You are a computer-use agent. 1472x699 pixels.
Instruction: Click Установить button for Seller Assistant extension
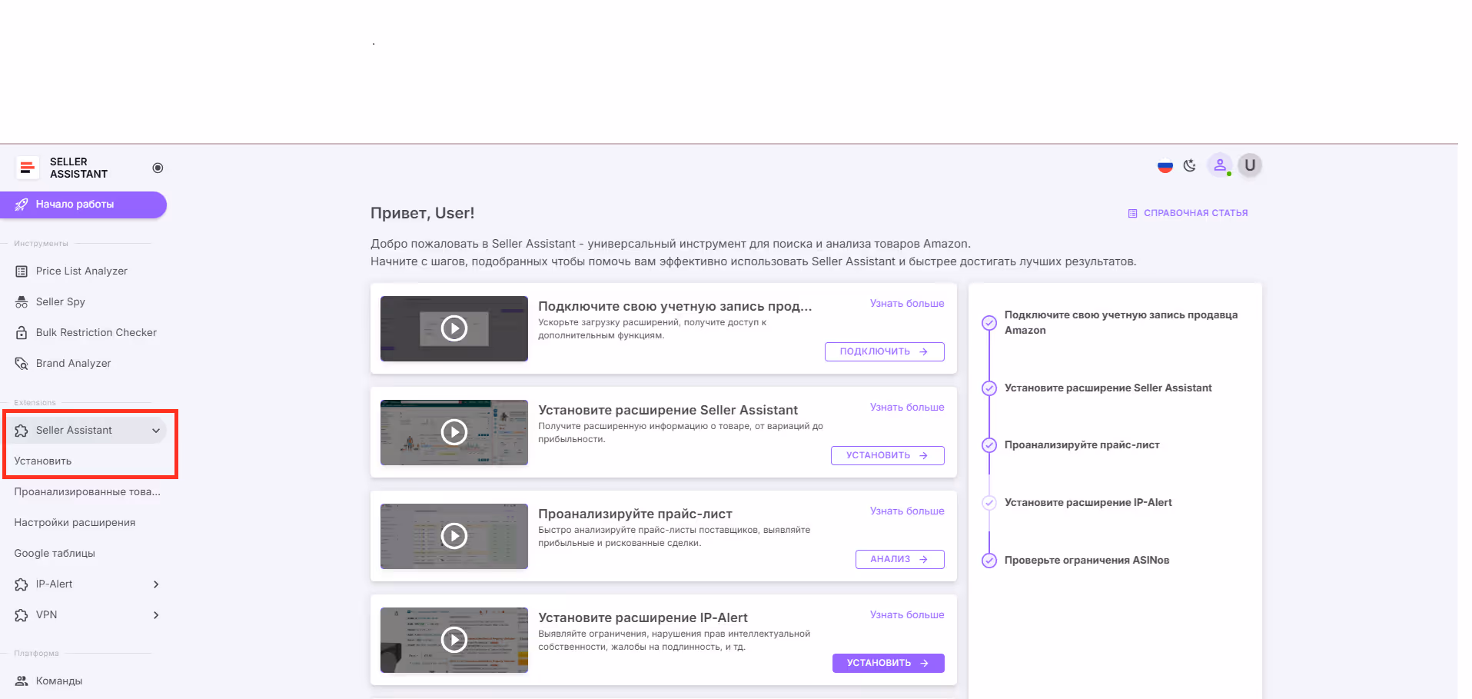[x=888, y=455]
